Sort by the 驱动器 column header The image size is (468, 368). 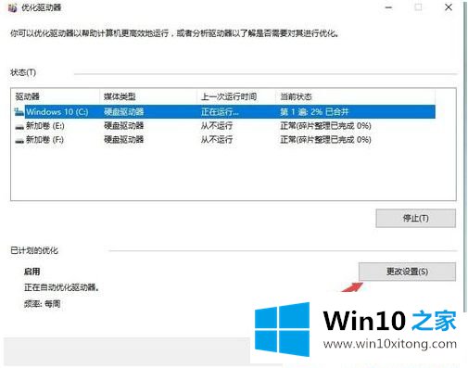56,96
